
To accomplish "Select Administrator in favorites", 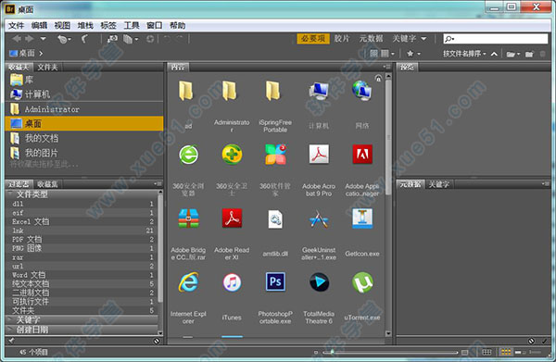I will 84,109.
